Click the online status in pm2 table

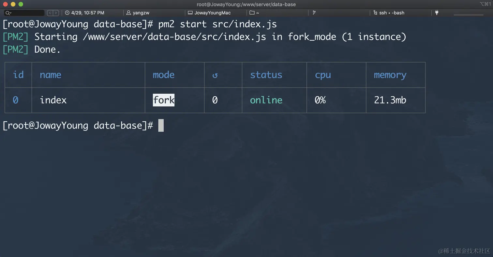pyautogui.click(x=266, y=100)
